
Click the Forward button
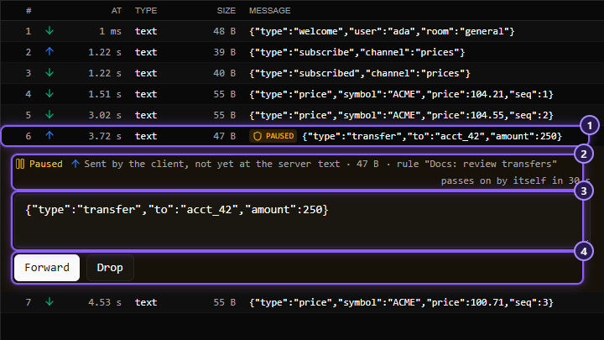coord(47,268)
